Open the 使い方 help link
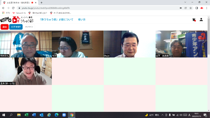The height and width of the screenshot is (118, 210). pos(82,20)
